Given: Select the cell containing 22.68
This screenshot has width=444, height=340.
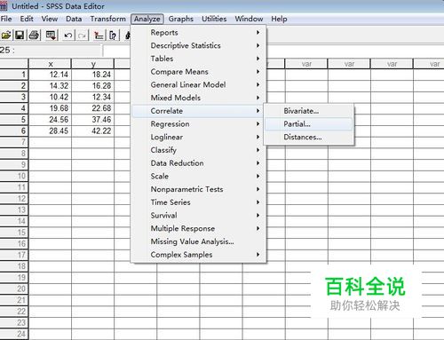Looking at the screenshot, I should [93, 108].
